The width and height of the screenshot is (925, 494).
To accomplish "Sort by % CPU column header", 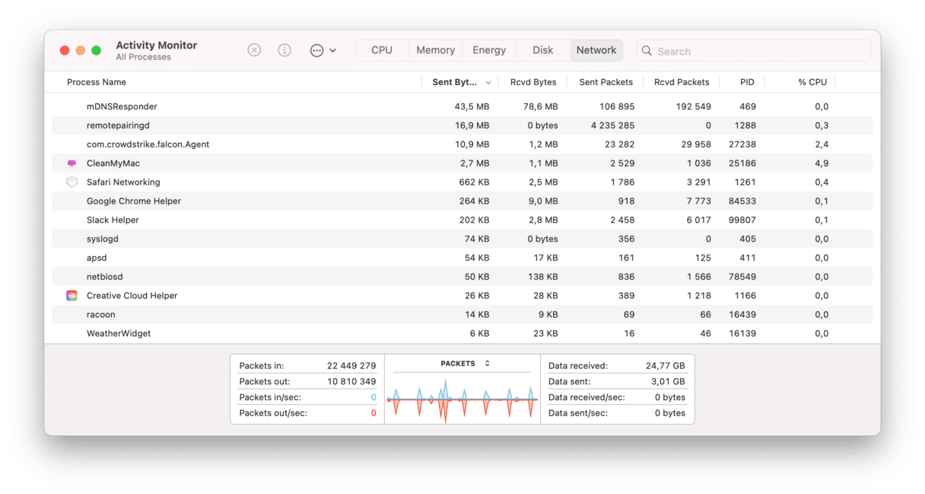I will tap(812, 82).
